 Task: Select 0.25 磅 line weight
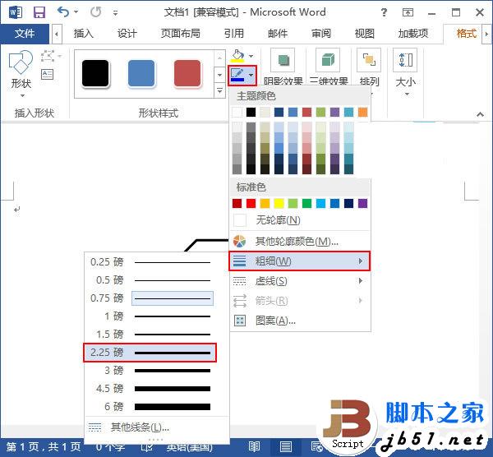tap(150, 262)
